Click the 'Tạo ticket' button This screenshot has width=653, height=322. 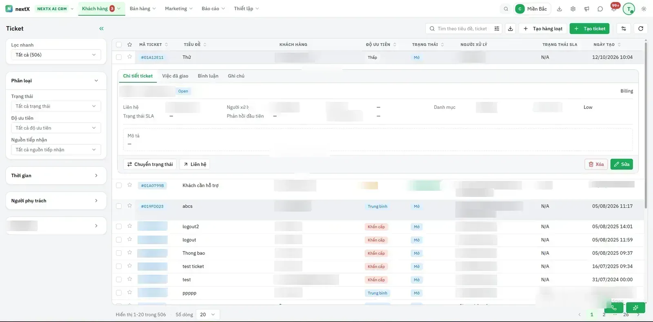[x=589, y=29]
